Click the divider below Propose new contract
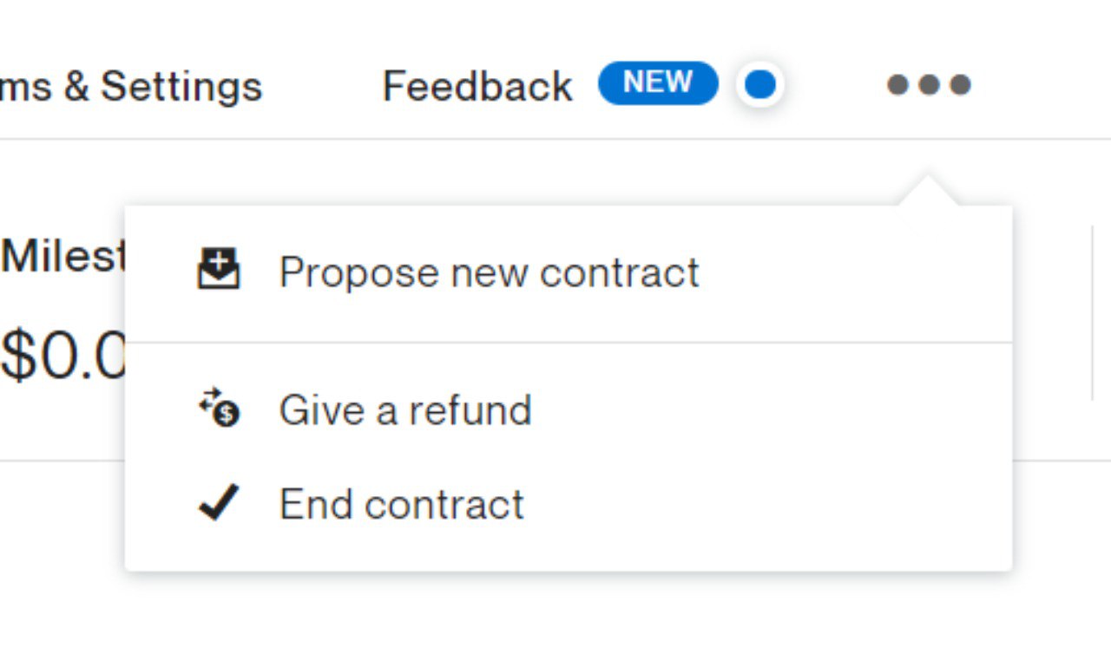Viewport: 1111px width, 661px height. [x=569, y=342]
